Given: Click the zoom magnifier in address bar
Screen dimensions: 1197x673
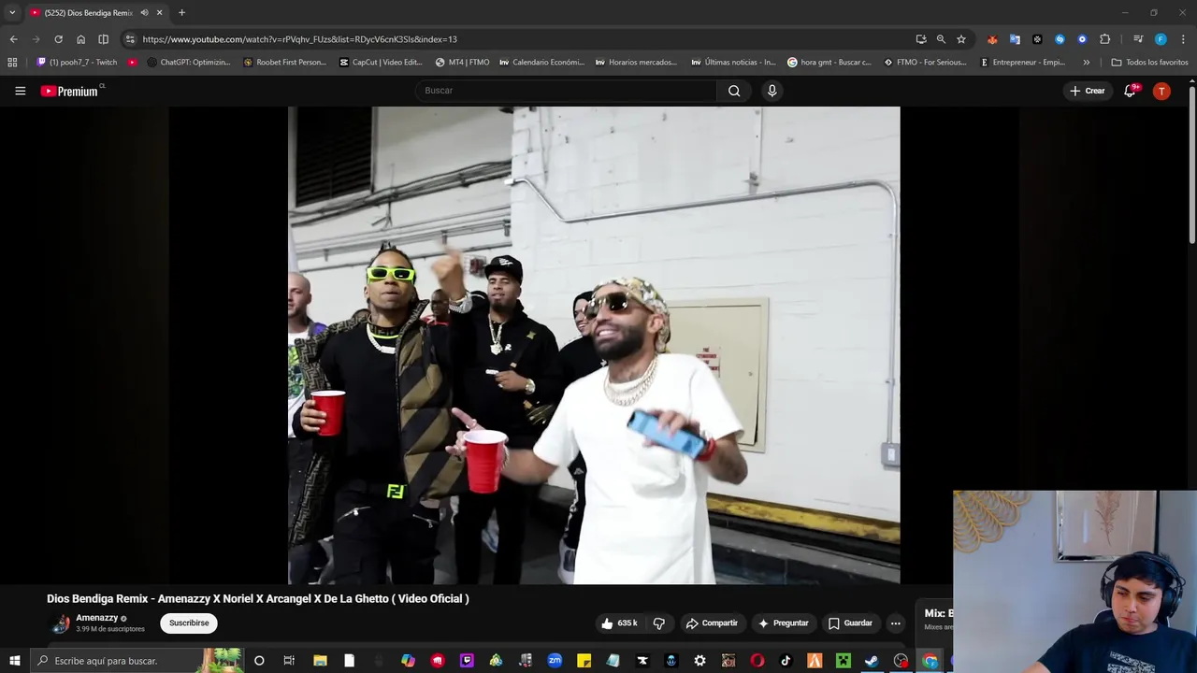Looking at the screenshot, I should click(x=941, y=39).
